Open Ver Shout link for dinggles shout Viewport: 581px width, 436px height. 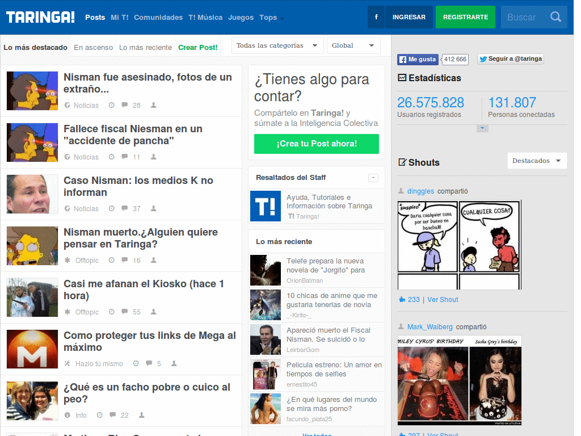pyautogui.click(x=443, y=300)
